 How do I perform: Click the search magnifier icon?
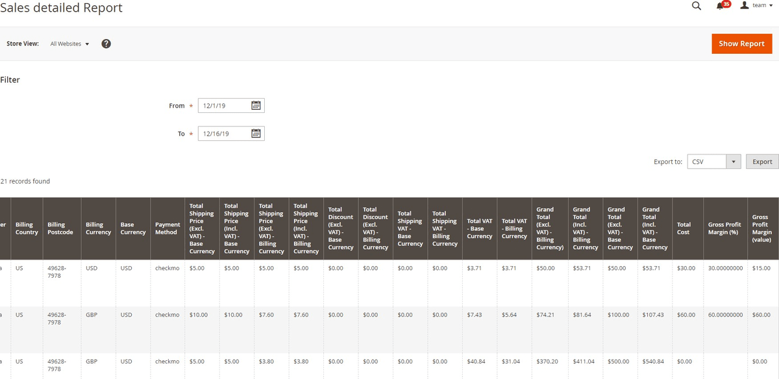pos(697,6)
